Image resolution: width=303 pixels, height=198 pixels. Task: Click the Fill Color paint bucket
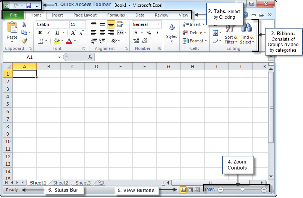pyautogui.click(x=57, y=41)
